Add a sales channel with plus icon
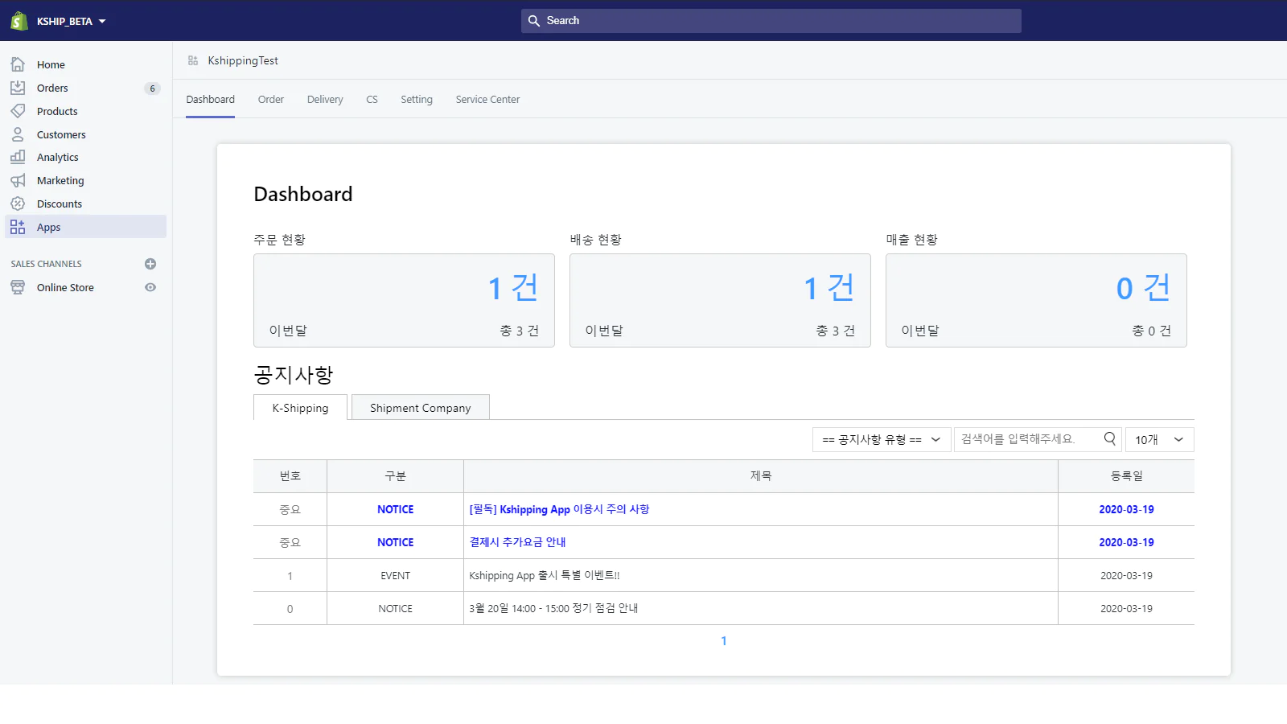This screenshot has width=1287, height=724. click(150, 264)
